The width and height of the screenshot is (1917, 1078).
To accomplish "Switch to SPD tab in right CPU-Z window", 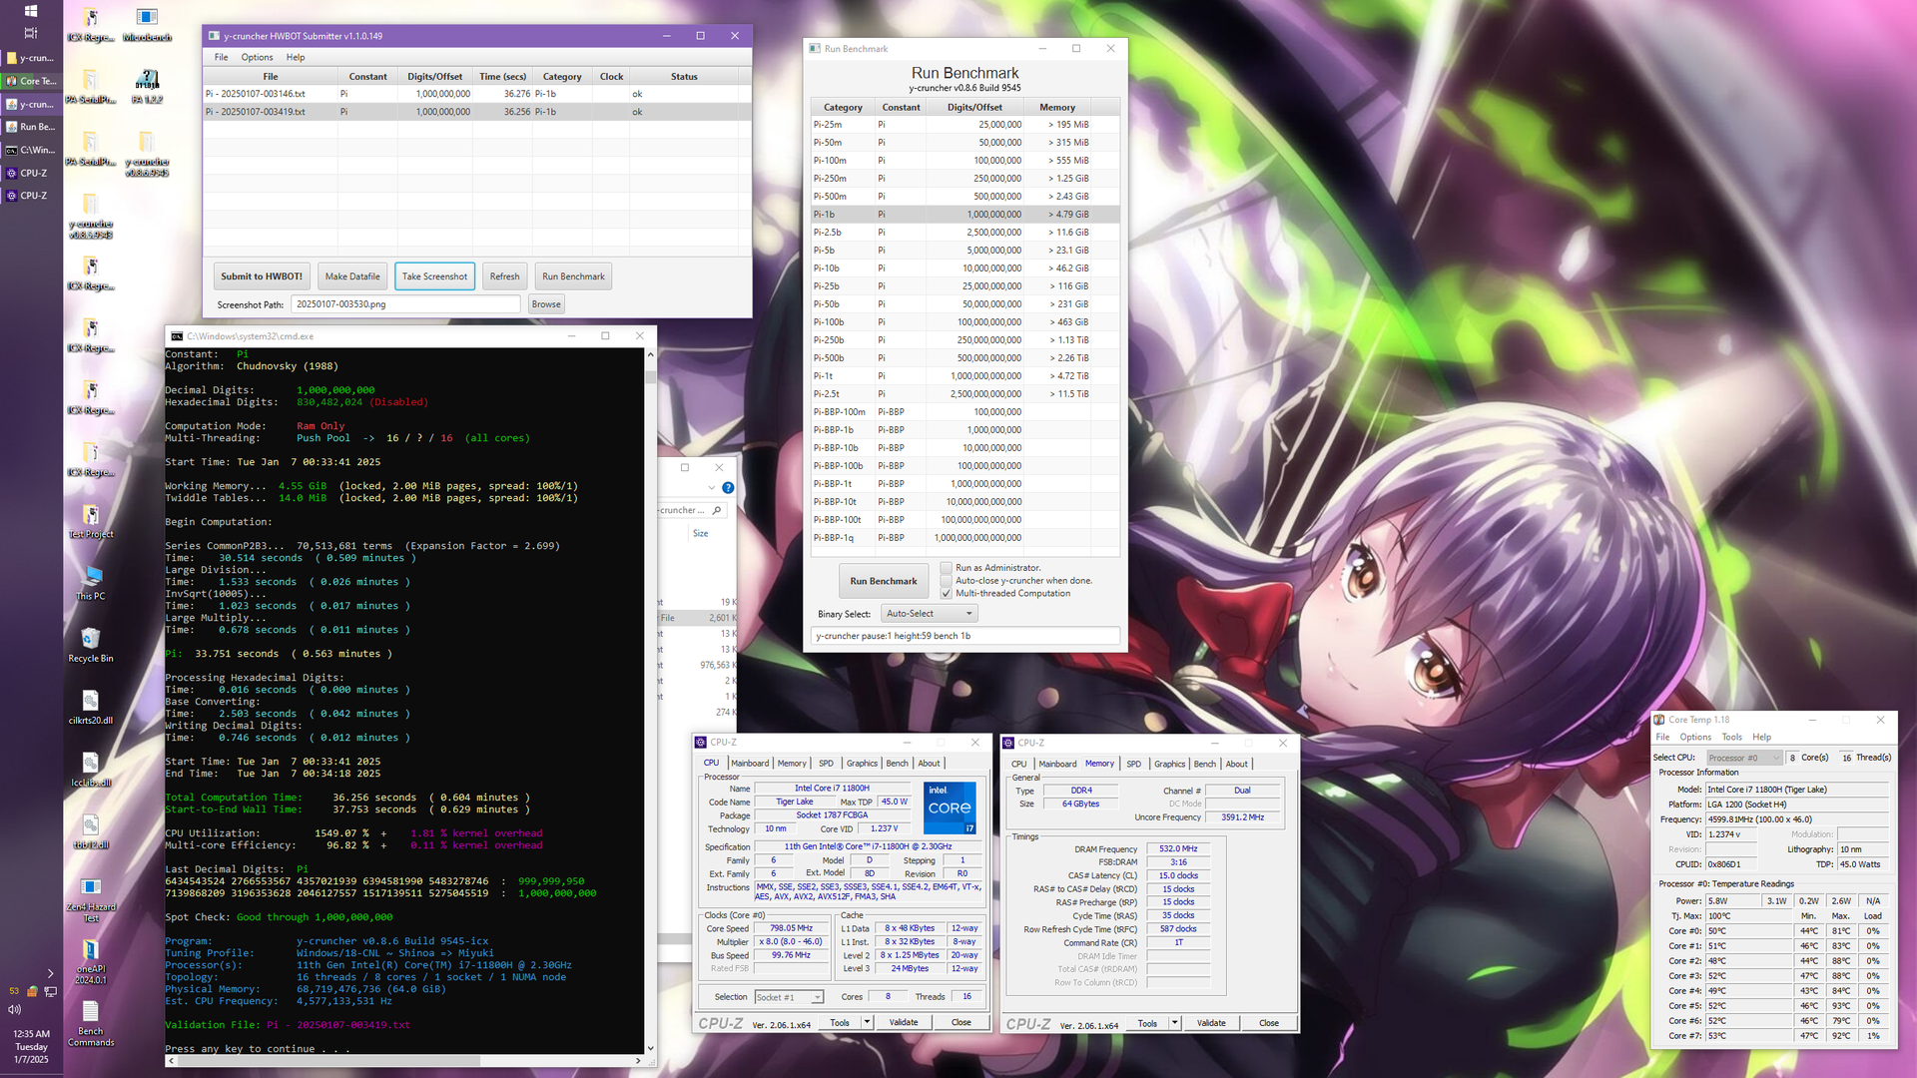I will (x=1133, y=765).
